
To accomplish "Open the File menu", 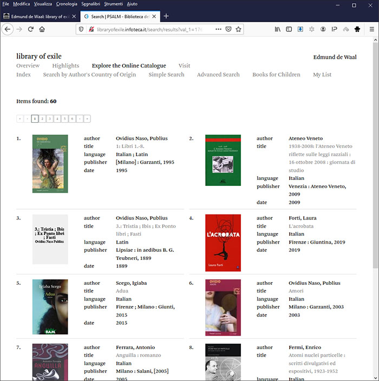I will [x=5, y=4].
